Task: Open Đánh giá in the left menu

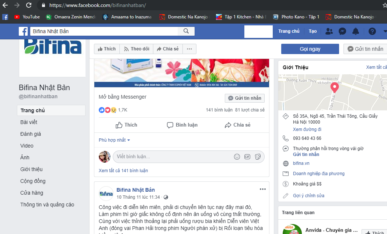Action: pyautogui.click(x=31, y=134)
